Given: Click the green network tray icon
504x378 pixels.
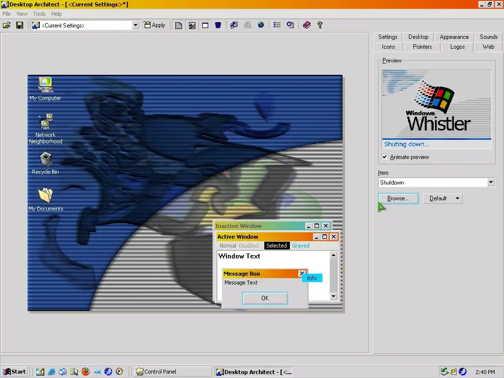Looking at the screenshot, I should (x=444, y=372).
